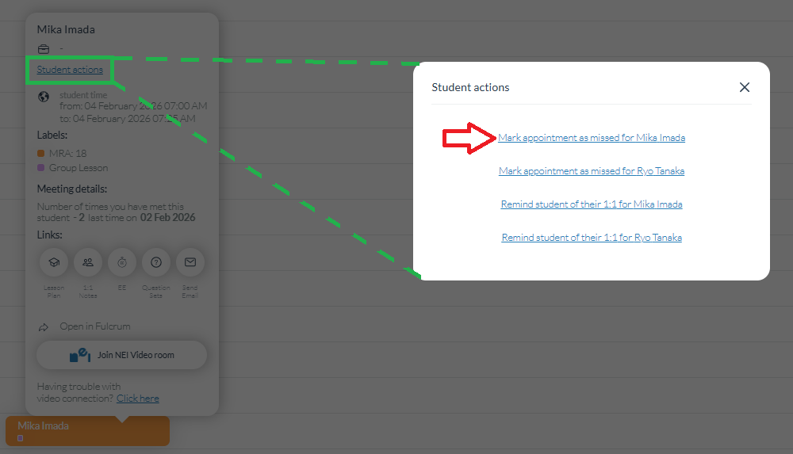The height and width of the screenshot is (454, 793).
Task: Join the NEI Video room
Action: [x=122, y=355]
